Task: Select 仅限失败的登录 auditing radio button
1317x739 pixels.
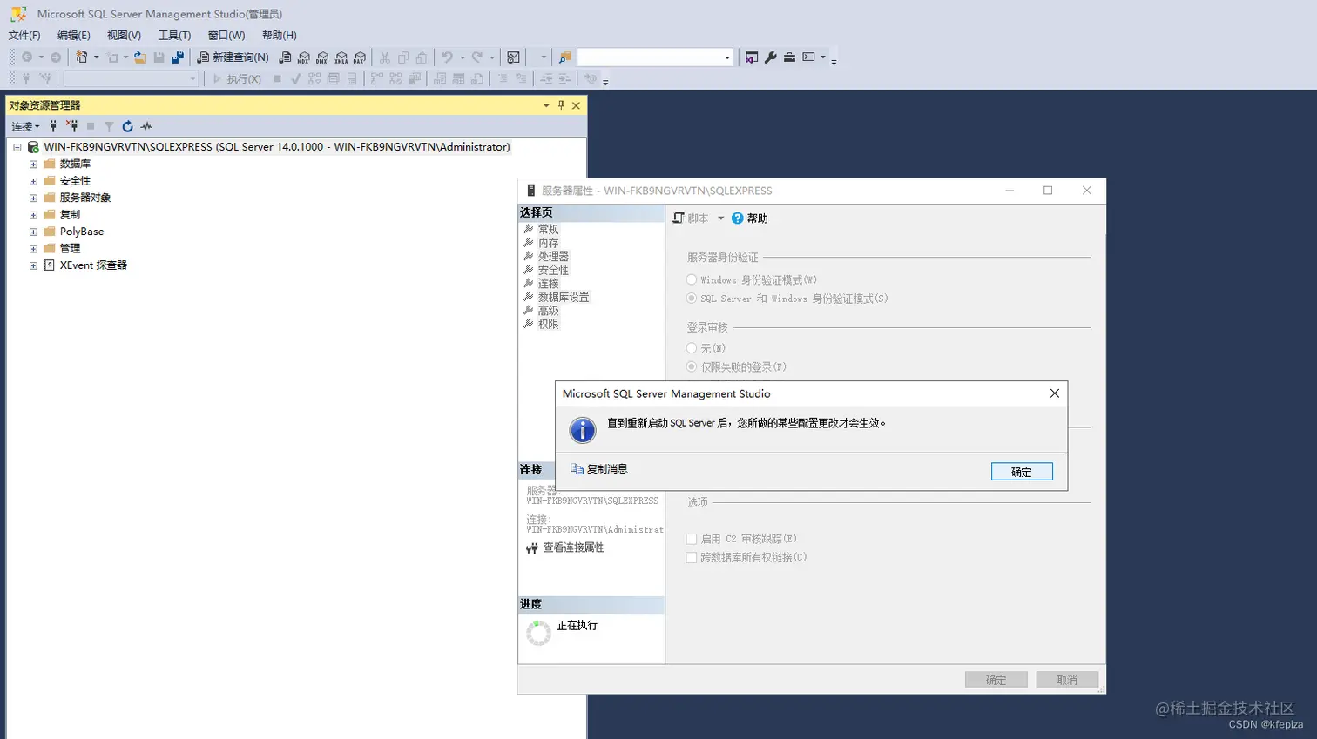Action: (x=692, y=366)
